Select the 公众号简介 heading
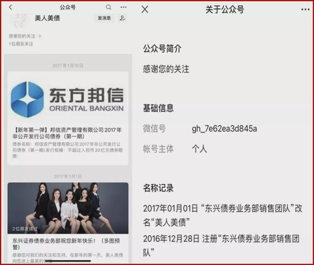 click(x=162, y=48)
